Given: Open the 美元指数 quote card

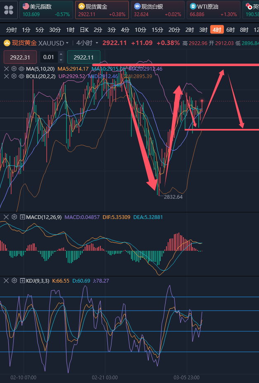Looking at the screenshot, I should pos(46,10).
